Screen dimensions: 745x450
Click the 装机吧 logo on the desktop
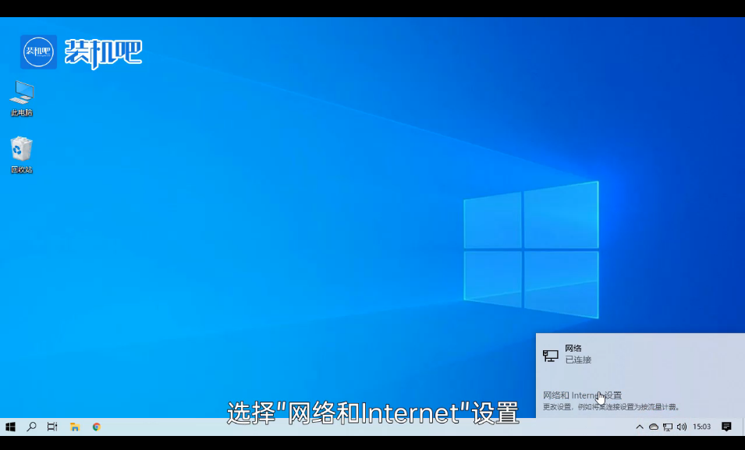[81, 52]
